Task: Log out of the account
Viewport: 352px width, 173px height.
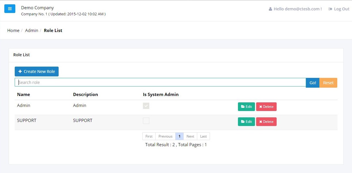Action: (x=339, y=9)
